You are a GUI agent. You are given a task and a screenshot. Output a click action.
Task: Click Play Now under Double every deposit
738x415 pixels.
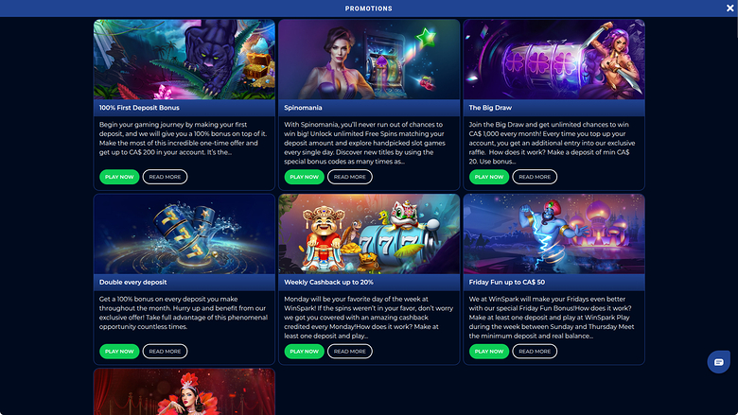pyautogui.click(x=119, y=351)
